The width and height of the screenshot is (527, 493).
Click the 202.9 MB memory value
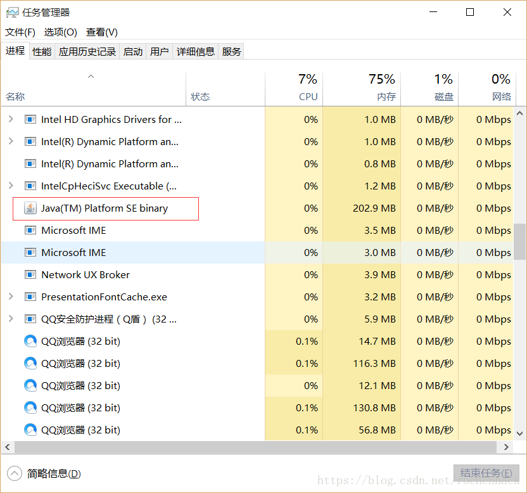[374, 208]
